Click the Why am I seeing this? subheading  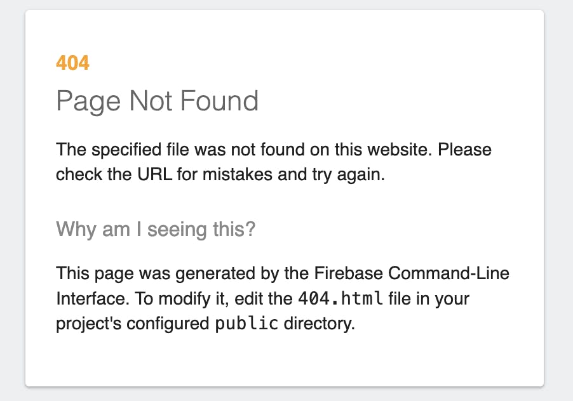(x=156, y=230)
